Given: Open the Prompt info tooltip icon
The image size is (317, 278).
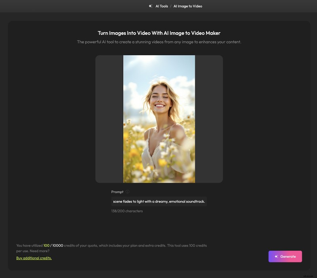Looking at the screenshot, I should (x=126, y=192).
